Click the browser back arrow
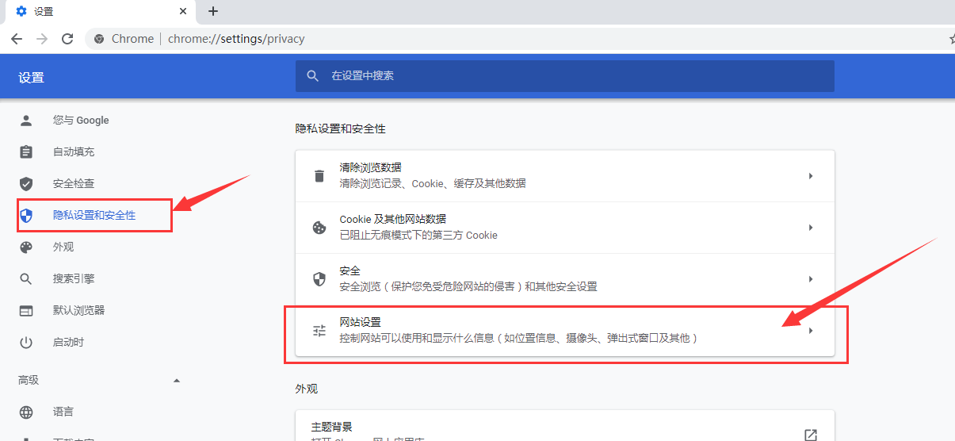This screenshot has height=441, width=955. pyautogui.click(x=17, y=39)
